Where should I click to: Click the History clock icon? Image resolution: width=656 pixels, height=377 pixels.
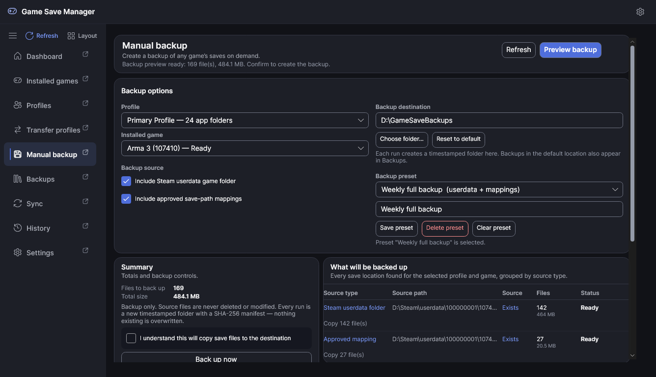pyautogui.click(x=18, y=228)
